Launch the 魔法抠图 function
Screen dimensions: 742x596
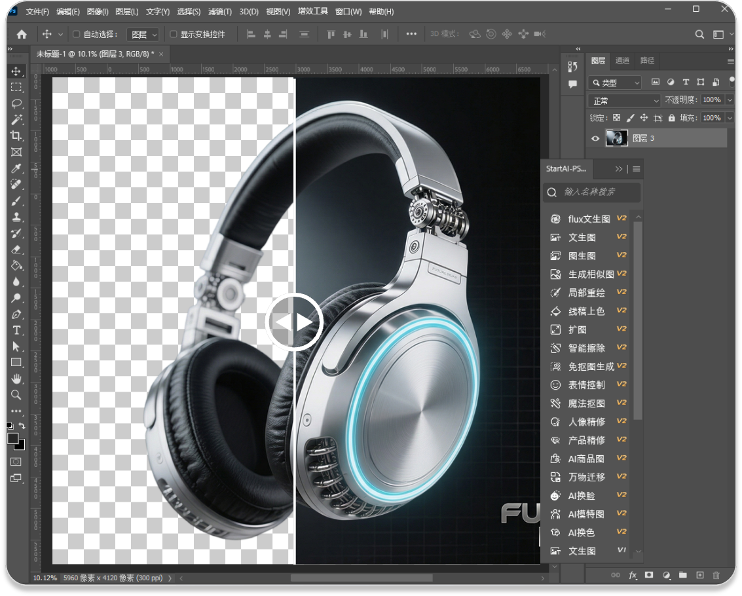tap(586, 403)
